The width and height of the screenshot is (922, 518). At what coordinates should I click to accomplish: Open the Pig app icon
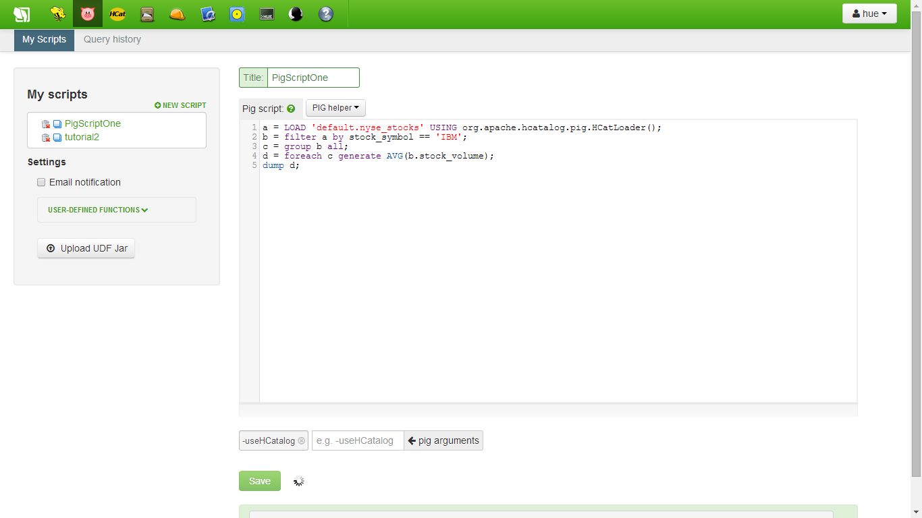(x=88, y=13)
